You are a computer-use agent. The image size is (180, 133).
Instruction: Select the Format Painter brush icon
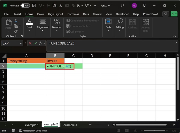click(x=16, y=31)
